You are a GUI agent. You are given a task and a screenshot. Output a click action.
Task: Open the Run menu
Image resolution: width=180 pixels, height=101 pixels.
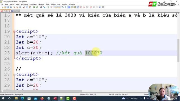pos(59,4)
